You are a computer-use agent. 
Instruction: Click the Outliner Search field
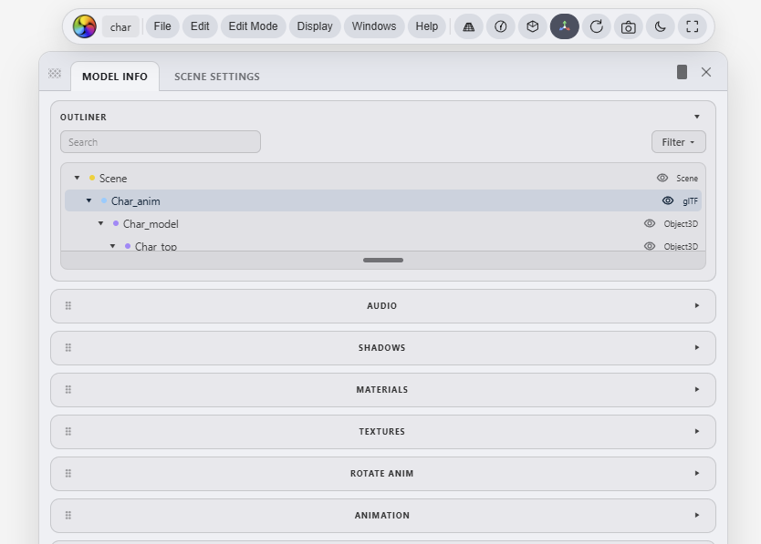click(x=161, y=142)
